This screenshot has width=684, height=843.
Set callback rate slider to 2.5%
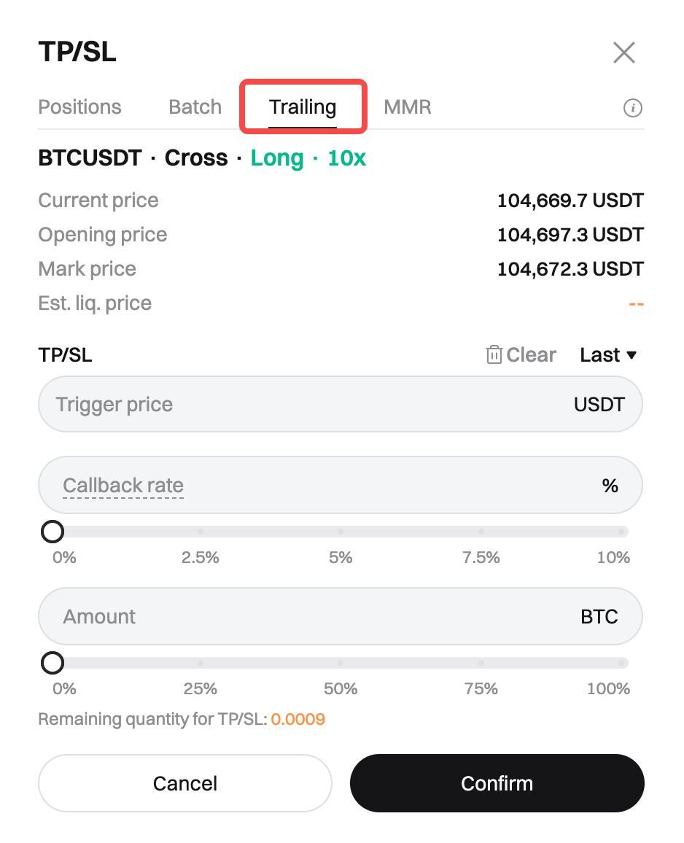[201, 532]
